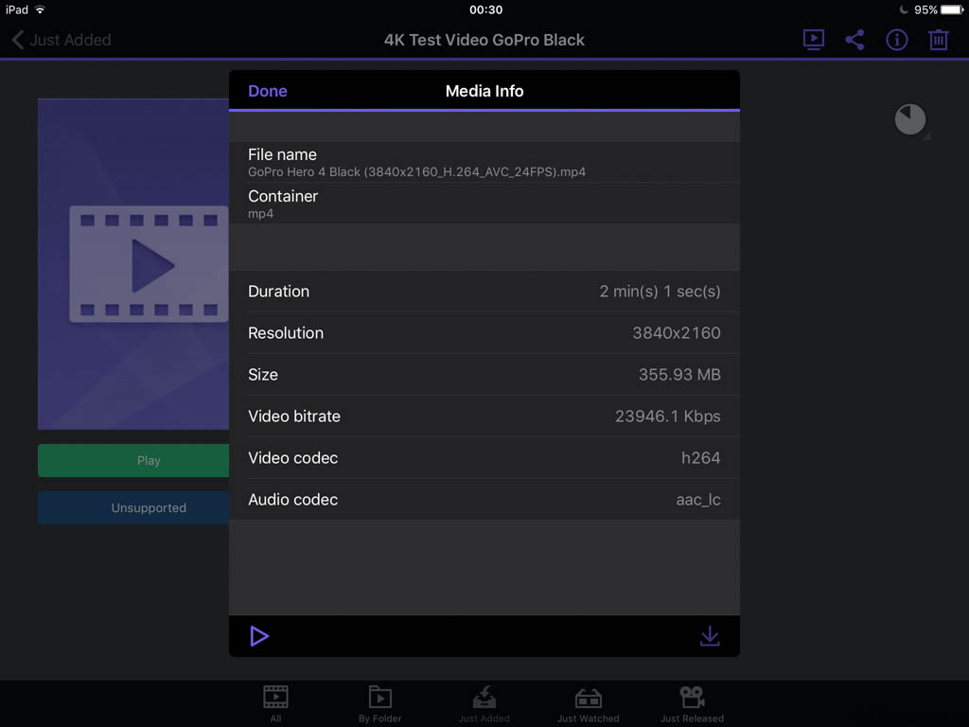This screenshot has width=969, height=727.
Task: Tap the Video codec value h264
Action: coord(700,458)
